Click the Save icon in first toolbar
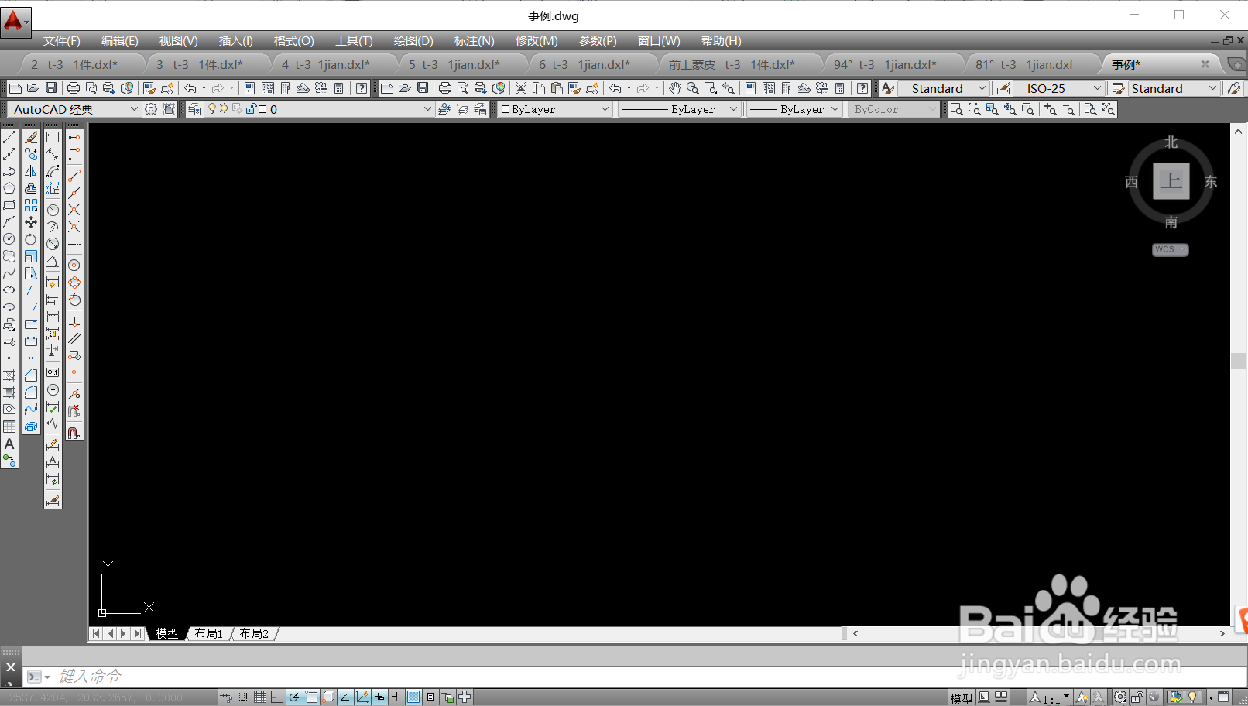Image resolution: width=1248 pixels, height=706 pixels. click(51, 88)
